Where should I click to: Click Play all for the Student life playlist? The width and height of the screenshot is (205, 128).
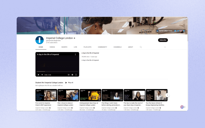69,83
